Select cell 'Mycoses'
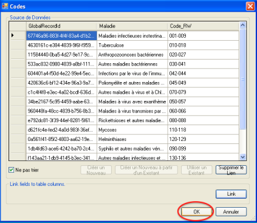The image size is (257, 223). click(132, 130)
